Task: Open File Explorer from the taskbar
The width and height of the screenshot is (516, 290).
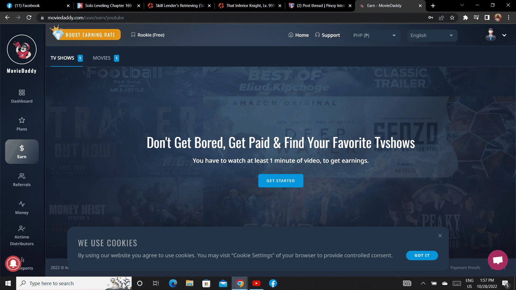Action: tap(189, 283)
